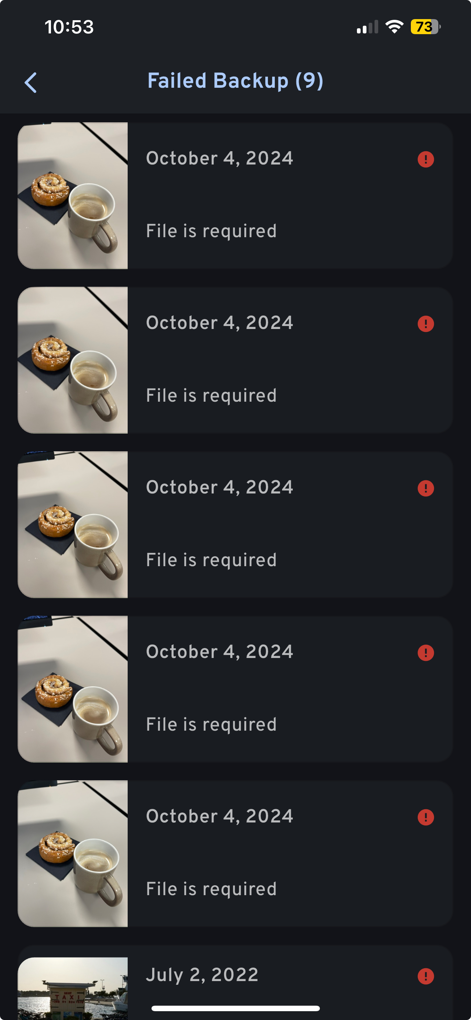Screen dimensions: 471x1020
Task: Tap the fifth item's red error icon
Action: (426, 817)
